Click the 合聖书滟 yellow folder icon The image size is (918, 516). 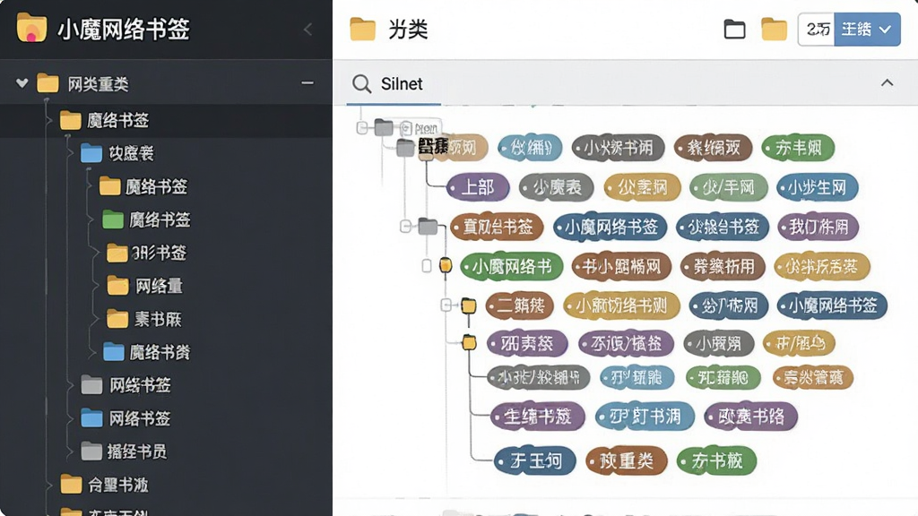click(x=71, y=485)
